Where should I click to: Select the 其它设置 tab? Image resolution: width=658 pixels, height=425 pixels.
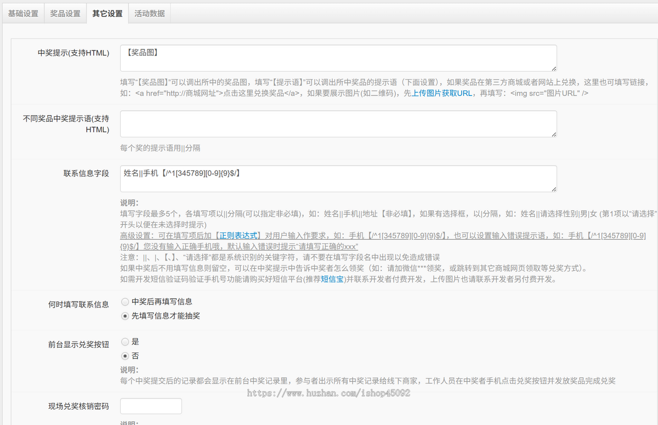pyautogui.click(x=107, y=13)
